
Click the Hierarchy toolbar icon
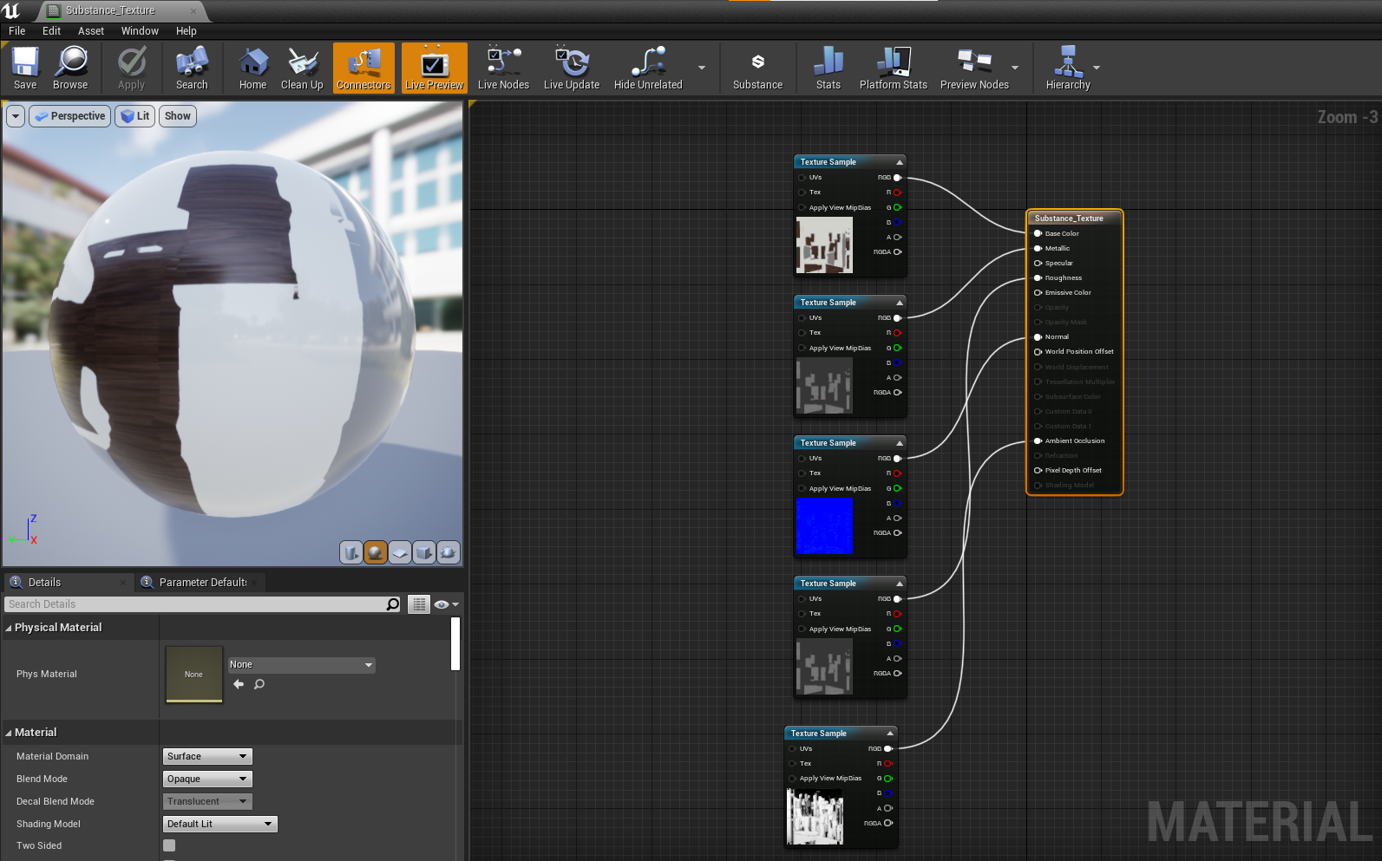(x=1068, y=68)
